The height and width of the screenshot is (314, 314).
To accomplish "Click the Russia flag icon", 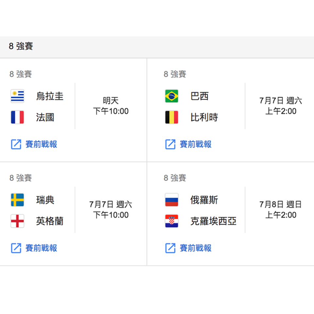I will [172, 200].
